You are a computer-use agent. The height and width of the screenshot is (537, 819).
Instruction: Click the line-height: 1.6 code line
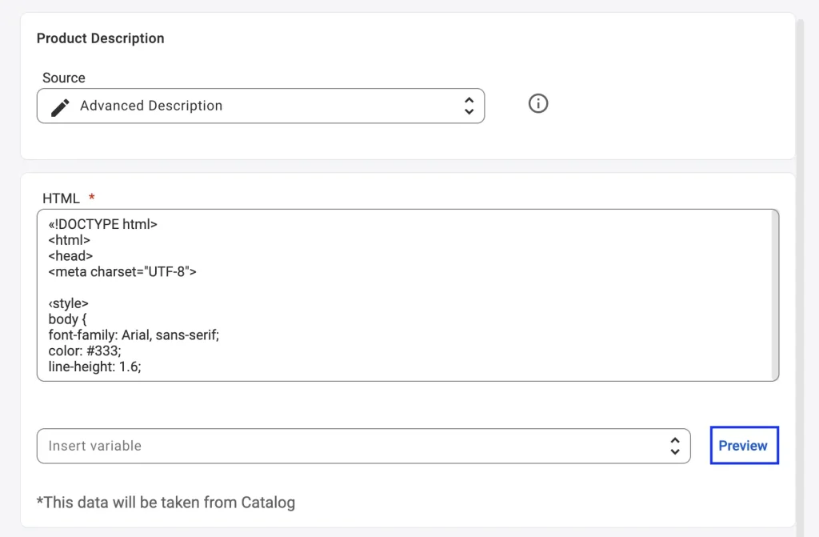(94, 367)
